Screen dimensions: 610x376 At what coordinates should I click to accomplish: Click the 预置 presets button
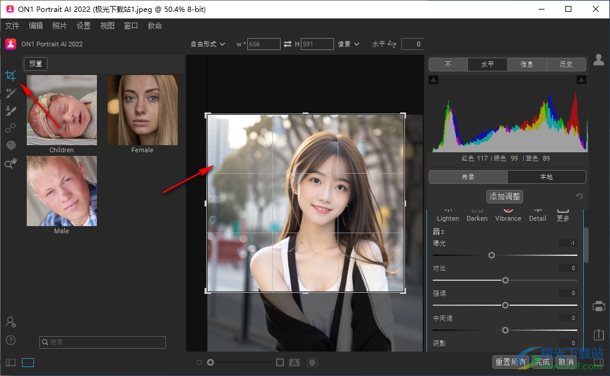click(36, 64)
